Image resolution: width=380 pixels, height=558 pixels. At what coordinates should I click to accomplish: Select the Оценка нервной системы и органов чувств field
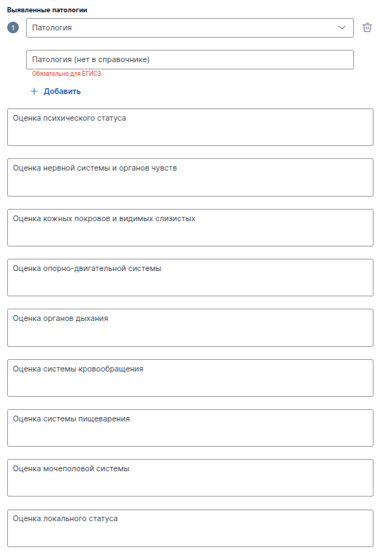(190, 178)
